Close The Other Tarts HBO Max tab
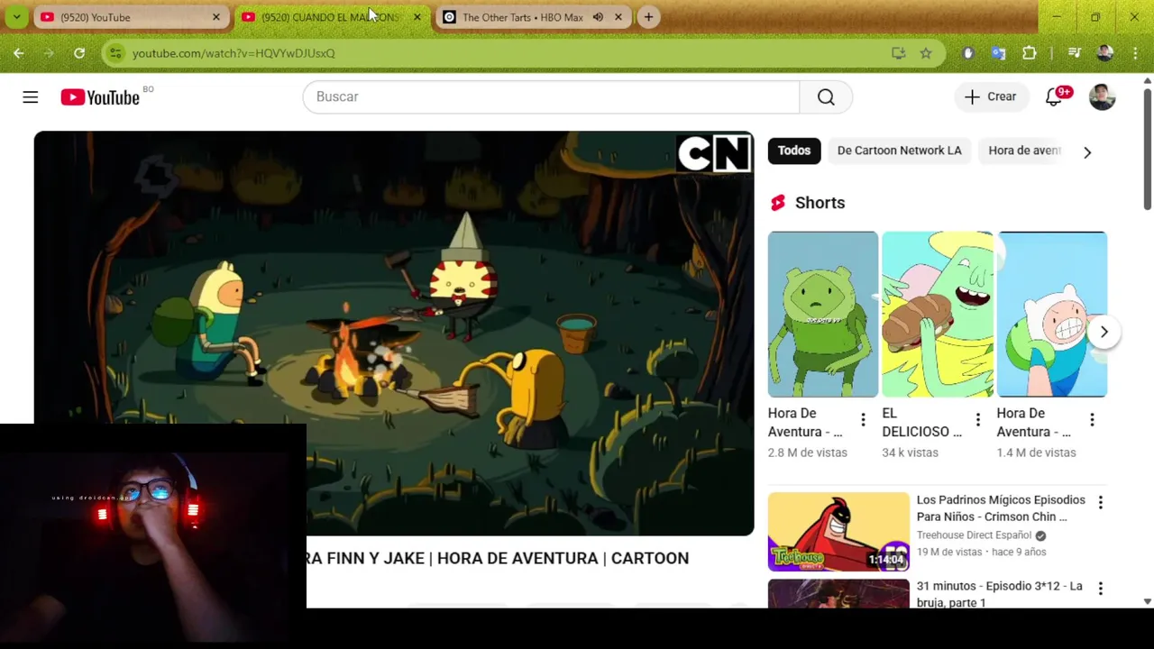1154x649 pixels. pyautogui.click(x=618, y=17)
